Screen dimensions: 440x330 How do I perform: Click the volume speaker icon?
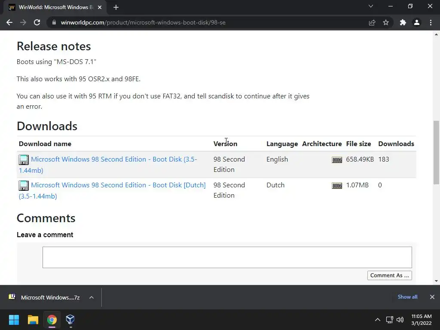[400, 320]
